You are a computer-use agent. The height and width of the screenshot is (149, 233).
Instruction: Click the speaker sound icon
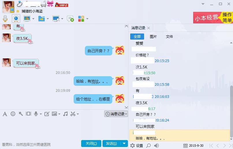(156, 146)
